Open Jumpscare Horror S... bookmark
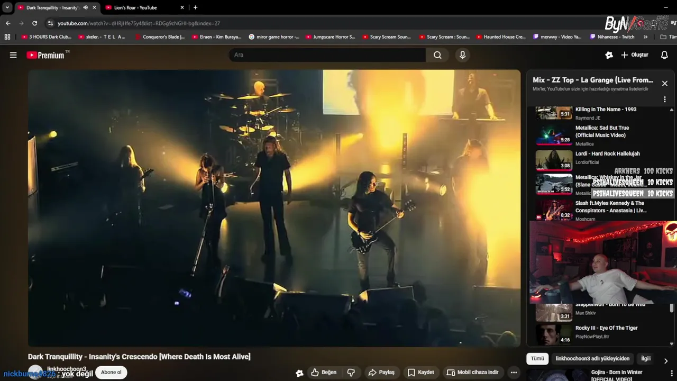The height and width of the screenshot is (381, 677). 330,37
